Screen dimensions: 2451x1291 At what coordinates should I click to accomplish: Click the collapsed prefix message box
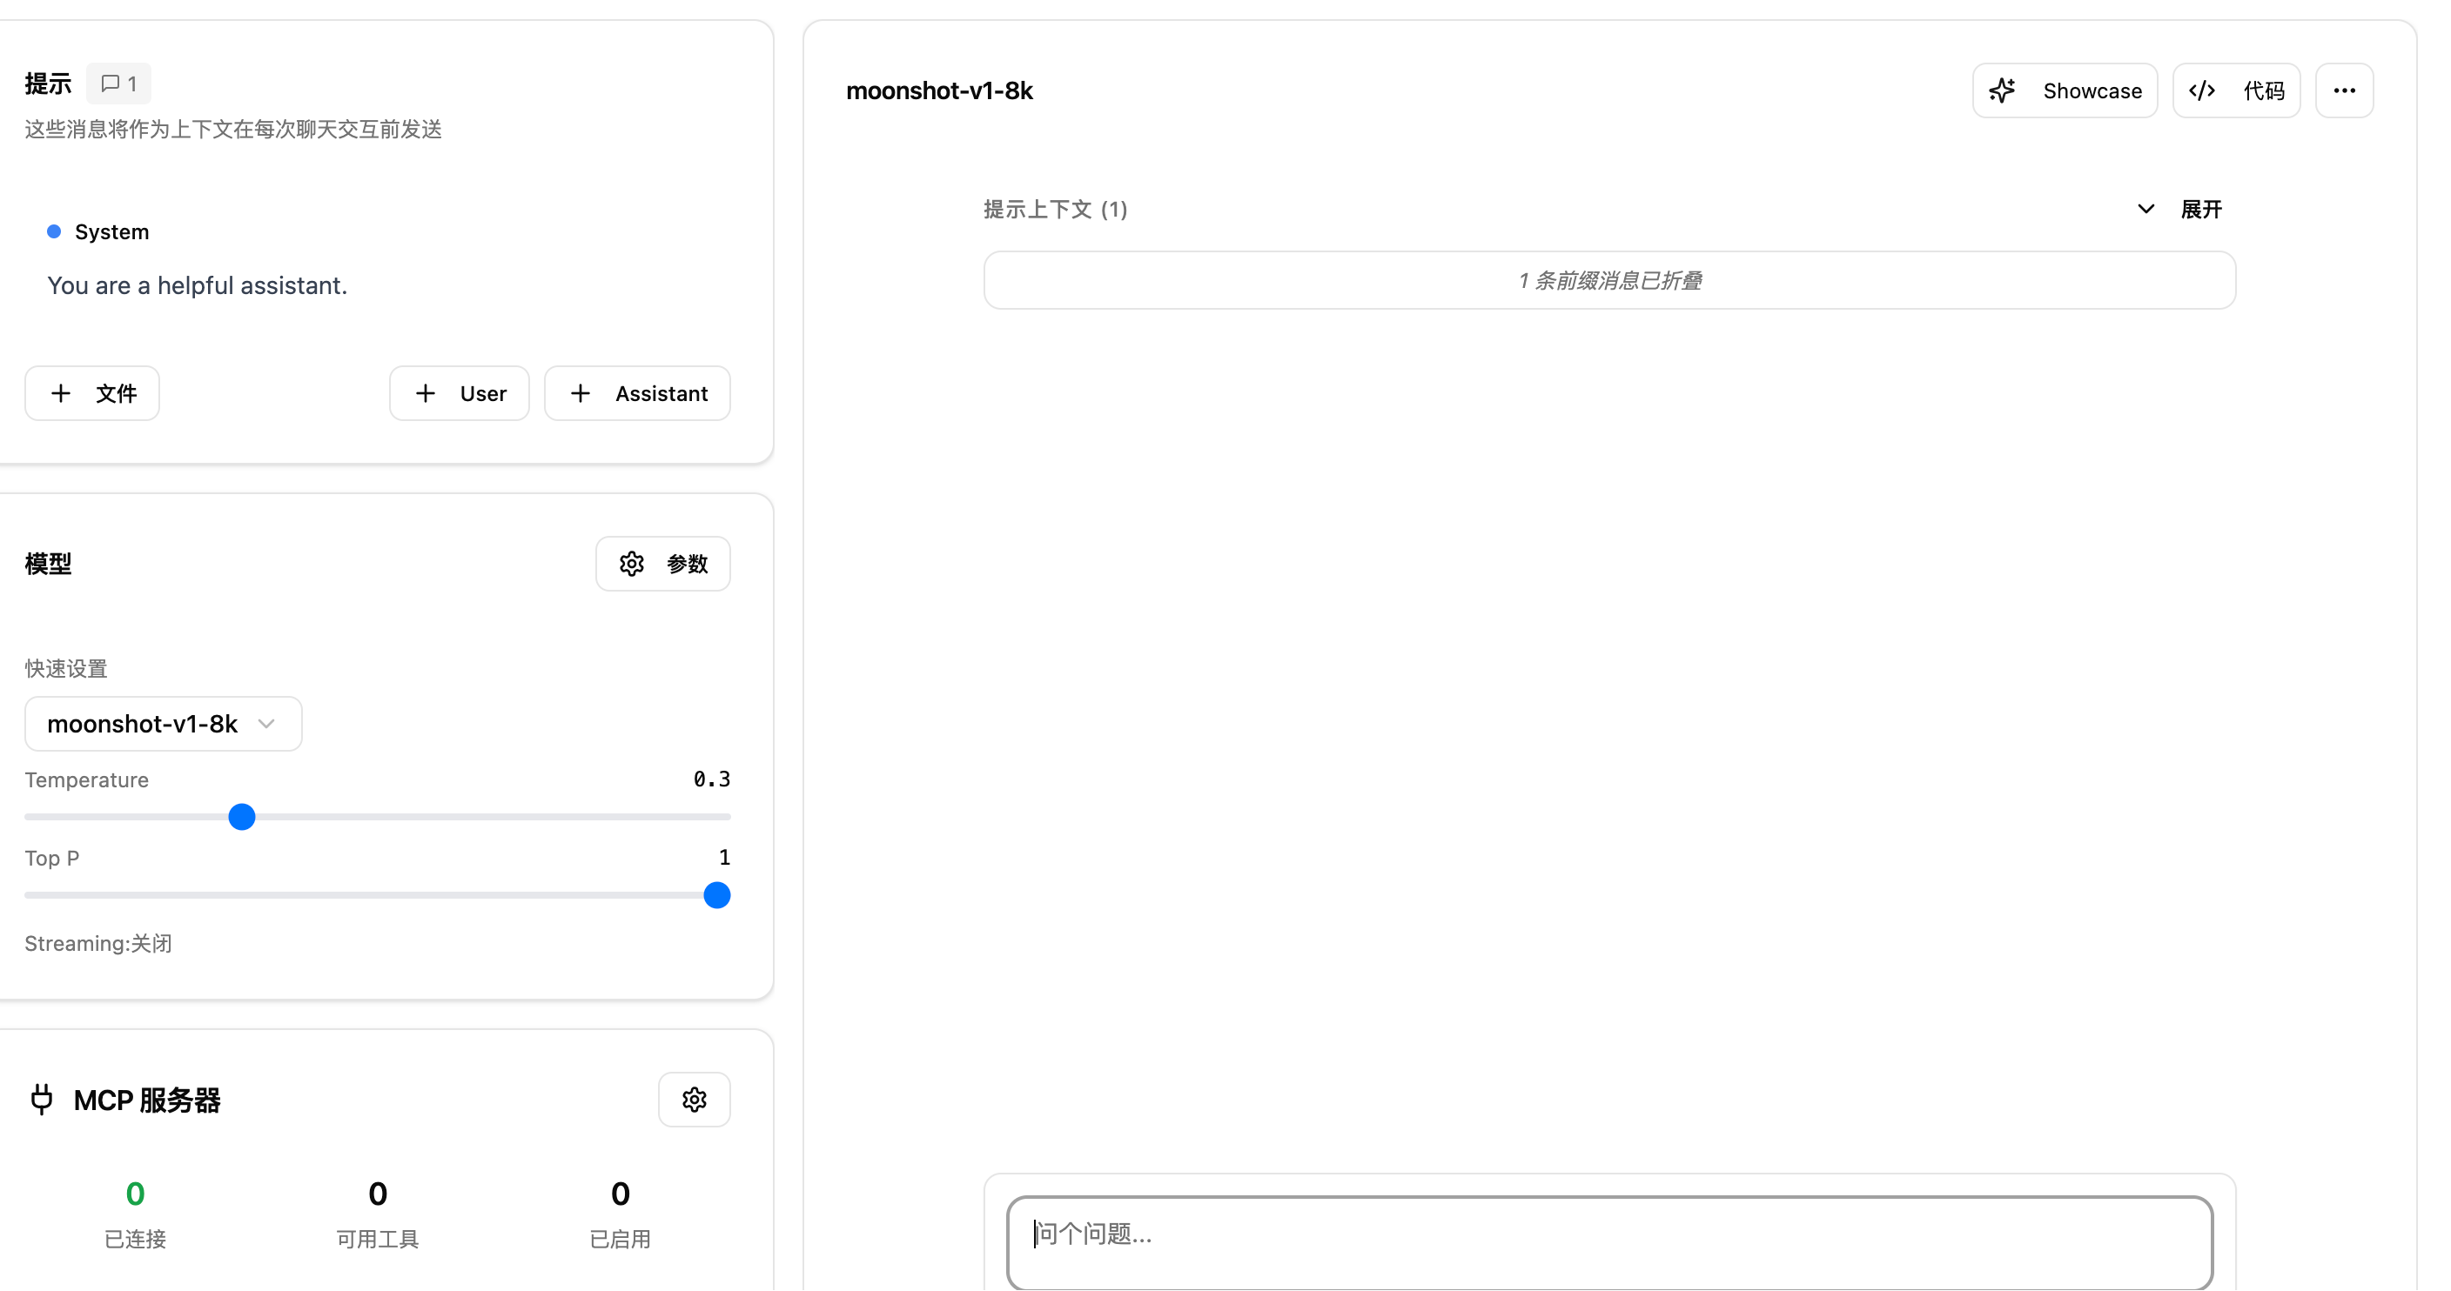[x=1610, y=280]
